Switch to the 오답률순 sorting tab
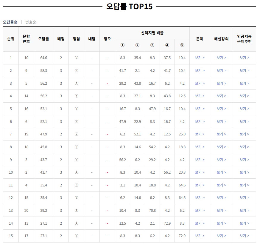The height and width of the screenshot is (244, 257). (10, 22)
